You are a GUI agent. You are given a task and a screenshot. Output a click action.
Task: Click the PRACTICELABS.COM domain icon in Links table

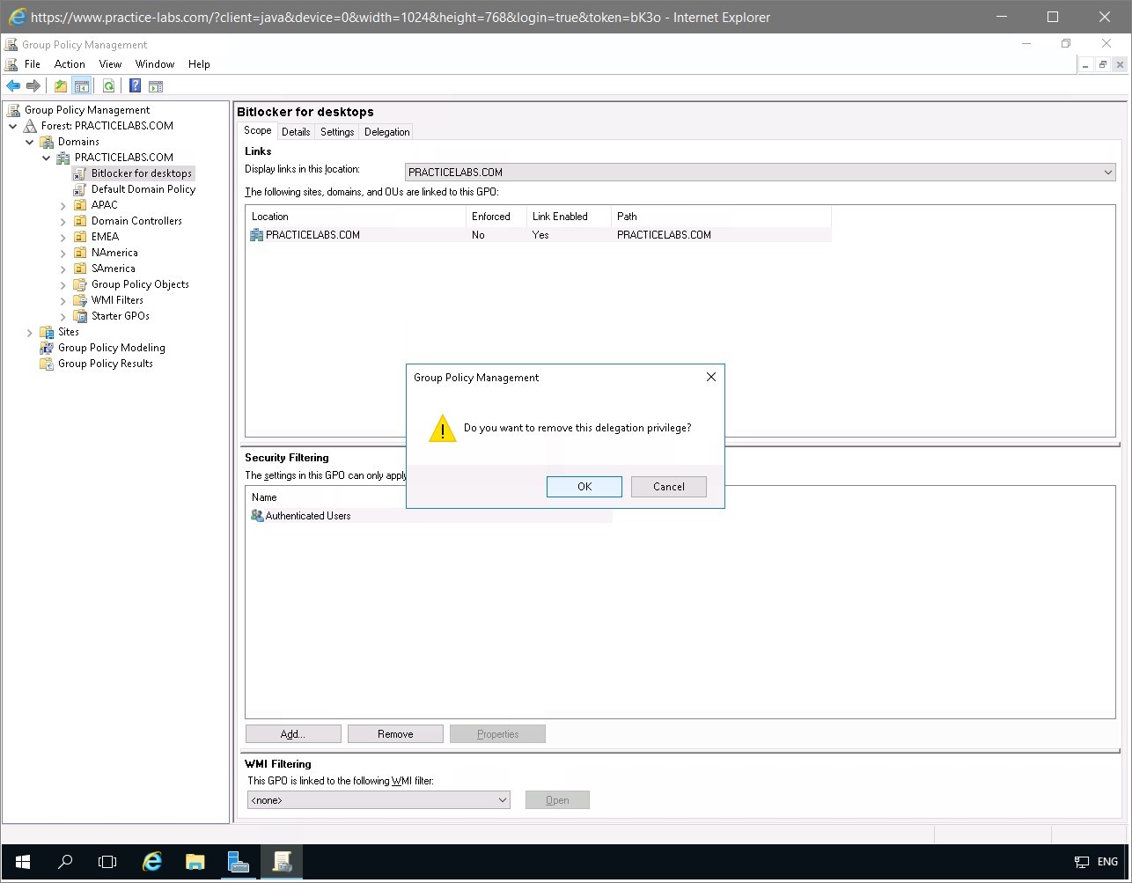[257, 235]
